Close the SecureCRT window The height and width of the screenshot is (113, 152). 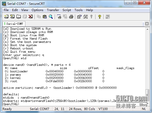click(x=144, y=3)
